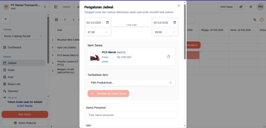Go to Aset menu in sidebar

(x=10, y=77)
